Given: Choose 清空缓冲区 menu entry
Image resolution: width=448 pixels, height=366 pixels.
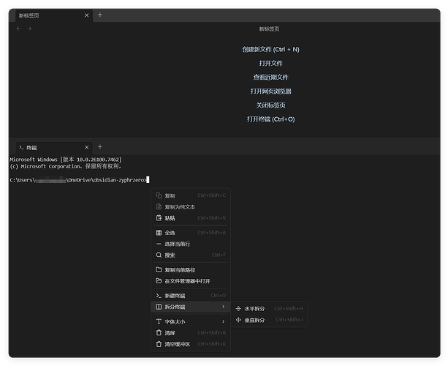Looking at the screenshot, I should 191,344.
